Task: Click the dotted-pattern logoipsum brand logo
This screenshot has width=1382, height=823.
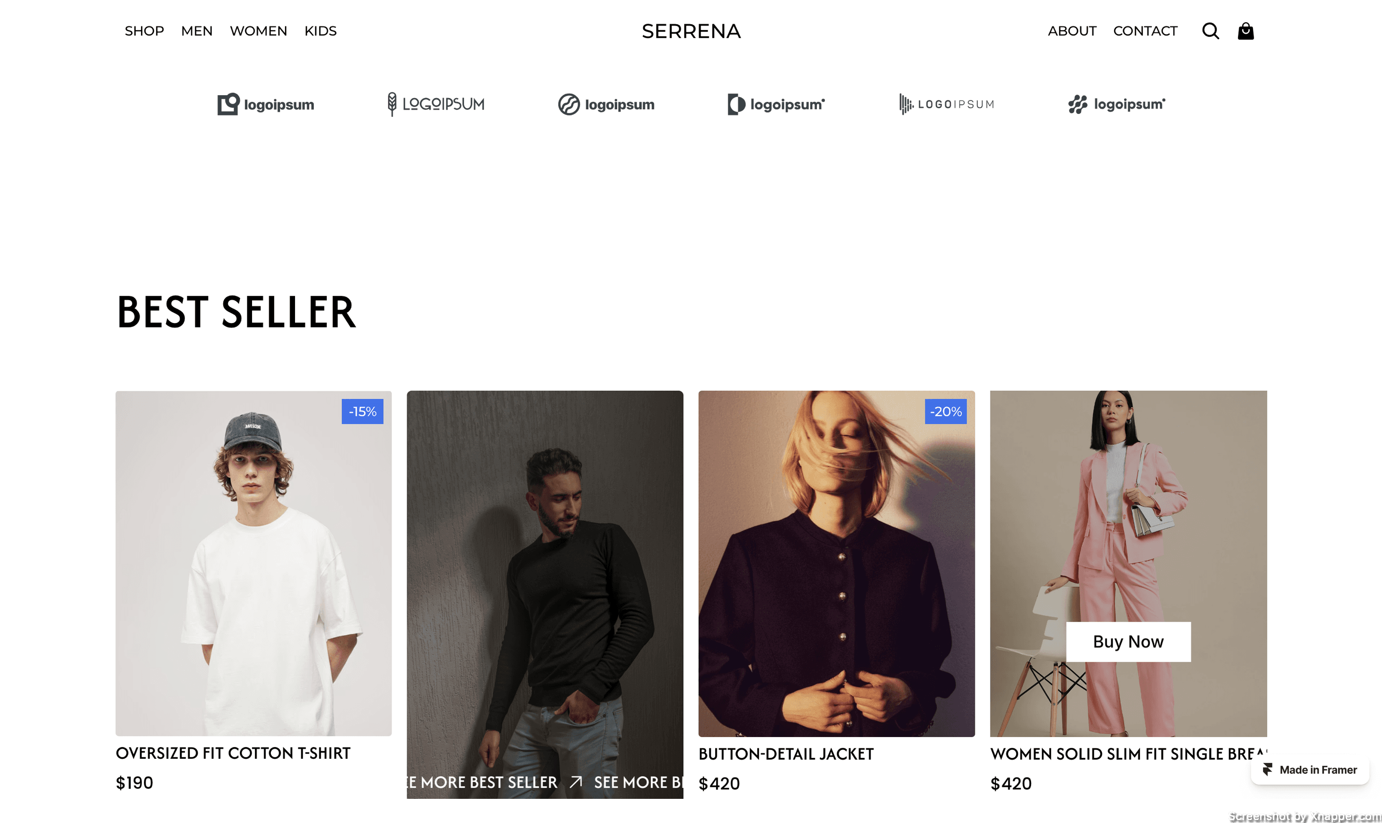Action: pyautogui.click(x=1116, y=104)
